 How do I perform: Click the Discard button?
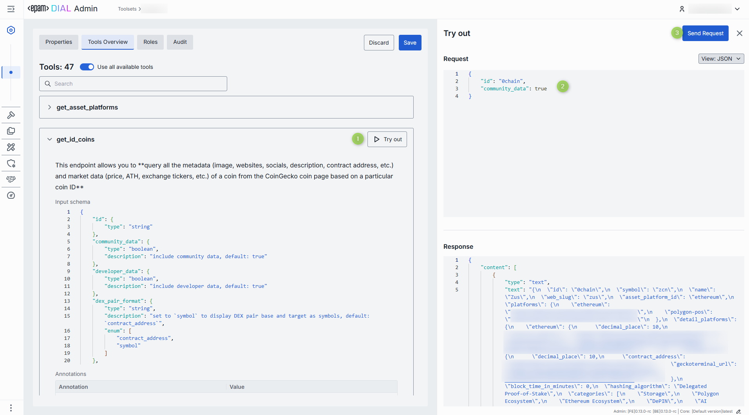click(378, 43)
